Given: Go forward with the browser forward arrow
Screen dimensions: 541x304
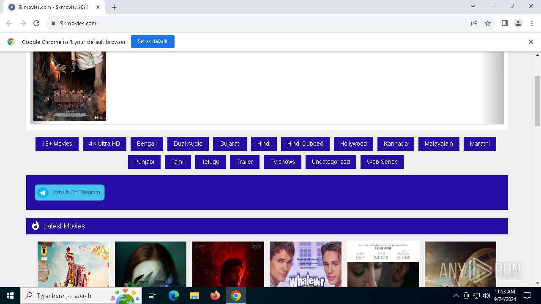Looking at the screenshot, I should pyautogui.click(x=23, y=23).
